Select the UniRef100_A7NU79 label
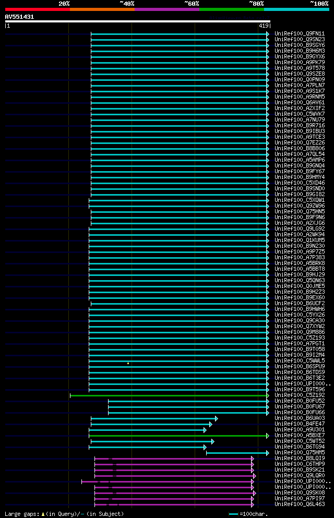The height and width of the screenshot is (518, 334). click(x=300, y=120)
